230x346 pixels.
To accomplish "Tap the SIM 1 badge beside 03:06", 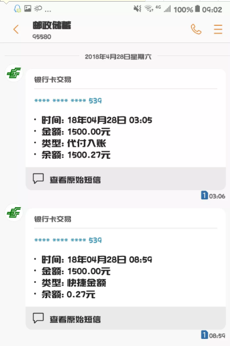I will pos(204,196).
